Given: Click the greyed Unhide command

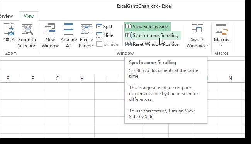Looking at the screenshot, I should [x=107, y=44].
